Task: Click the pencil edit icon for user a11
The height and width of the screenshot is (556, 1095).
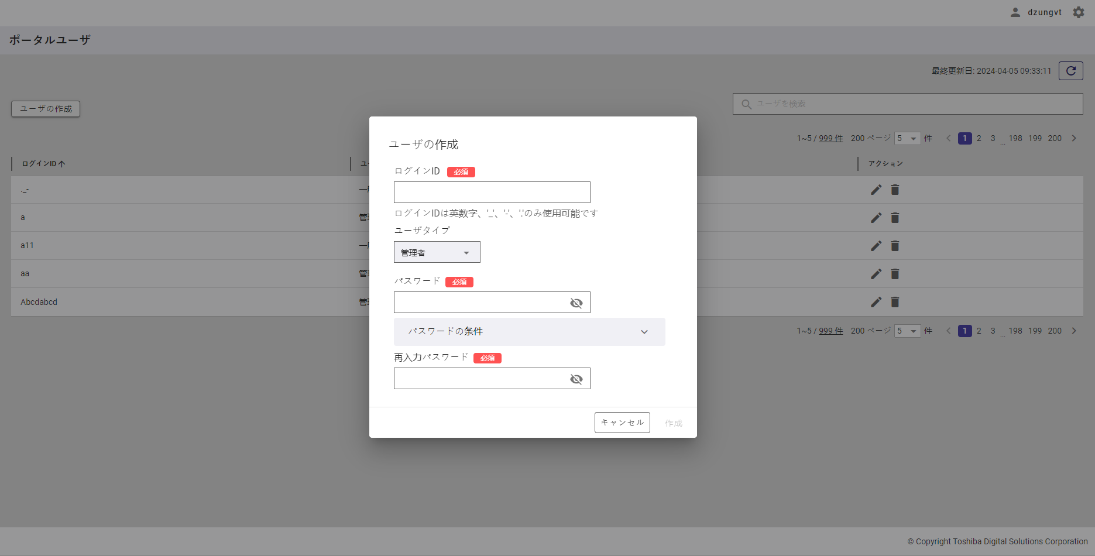Action: (x=876, y=246)
